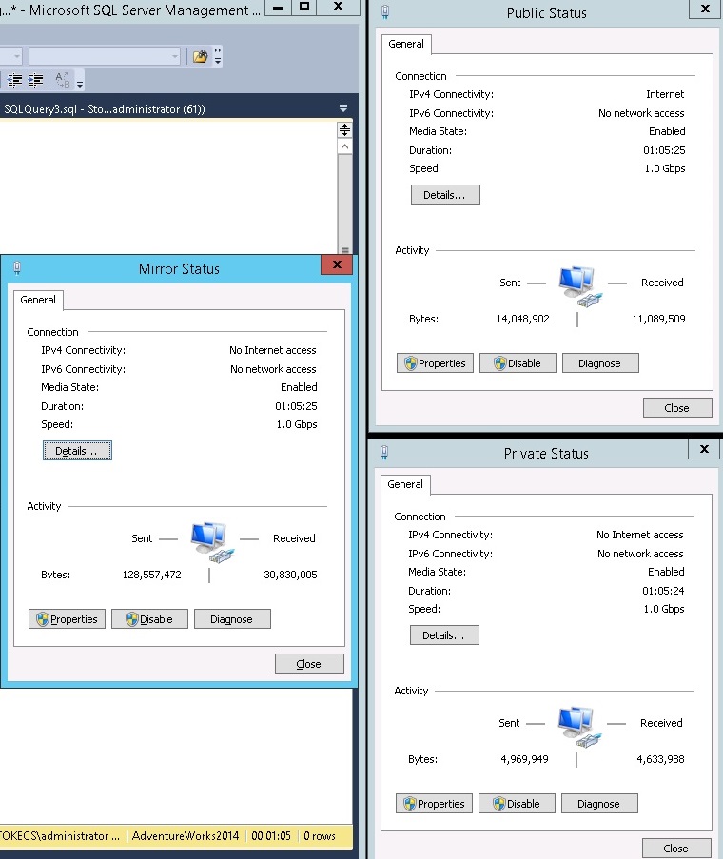The width and height of the screenshot is (723, 859).
Task: Click scroll up arrow in query editor
Action: [x=344, y=146]
